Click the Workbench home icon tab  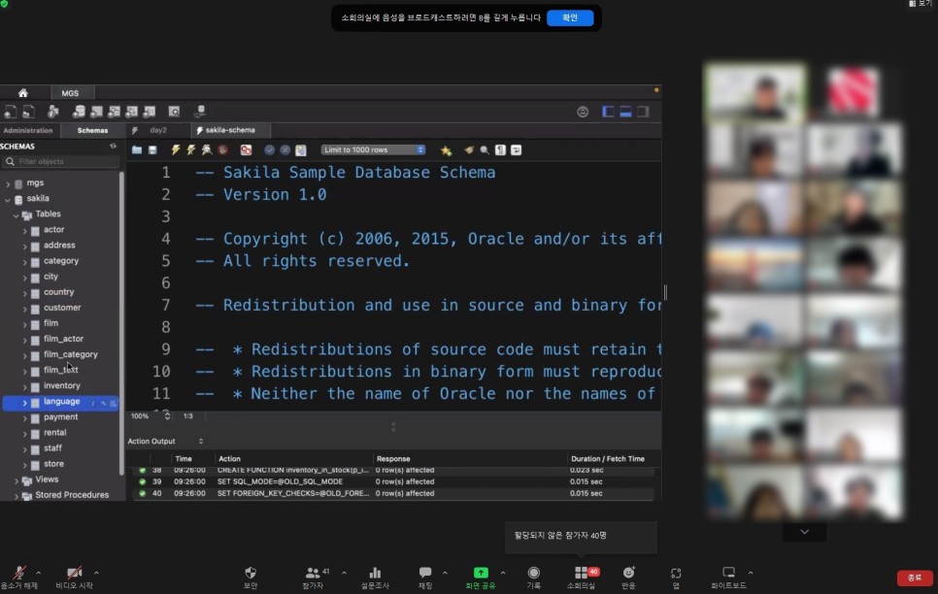click(x=23, y=93)
